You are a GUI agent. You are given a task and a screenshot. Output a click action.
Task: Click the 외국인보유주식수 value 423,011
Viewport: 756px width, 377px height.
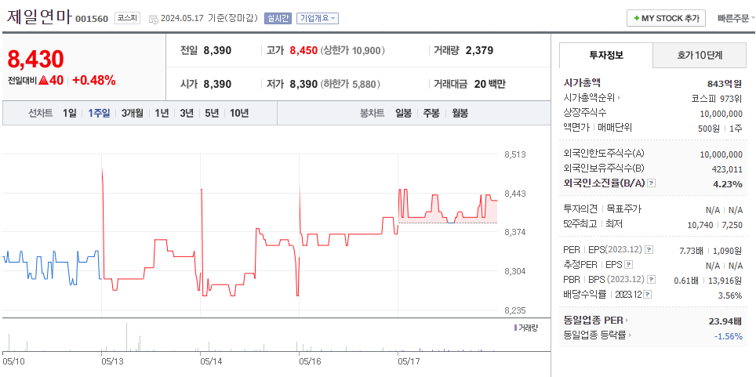pos(727,169)
